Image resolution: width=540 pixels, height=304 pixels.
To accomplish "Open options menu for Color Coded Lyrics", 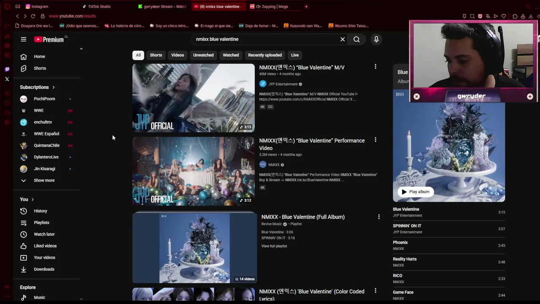I will [375, 291].
